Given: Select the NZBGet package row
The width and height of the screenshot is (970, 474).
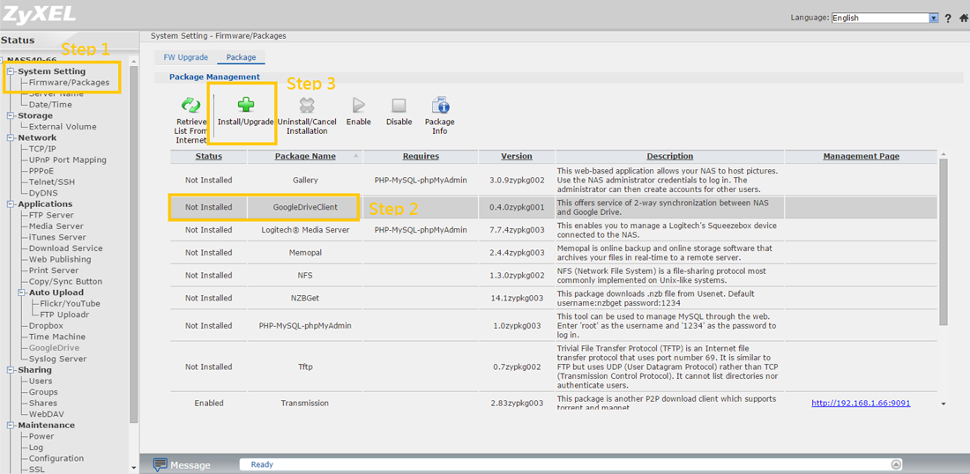Looking at the screenshot, I should pos(554,298).
